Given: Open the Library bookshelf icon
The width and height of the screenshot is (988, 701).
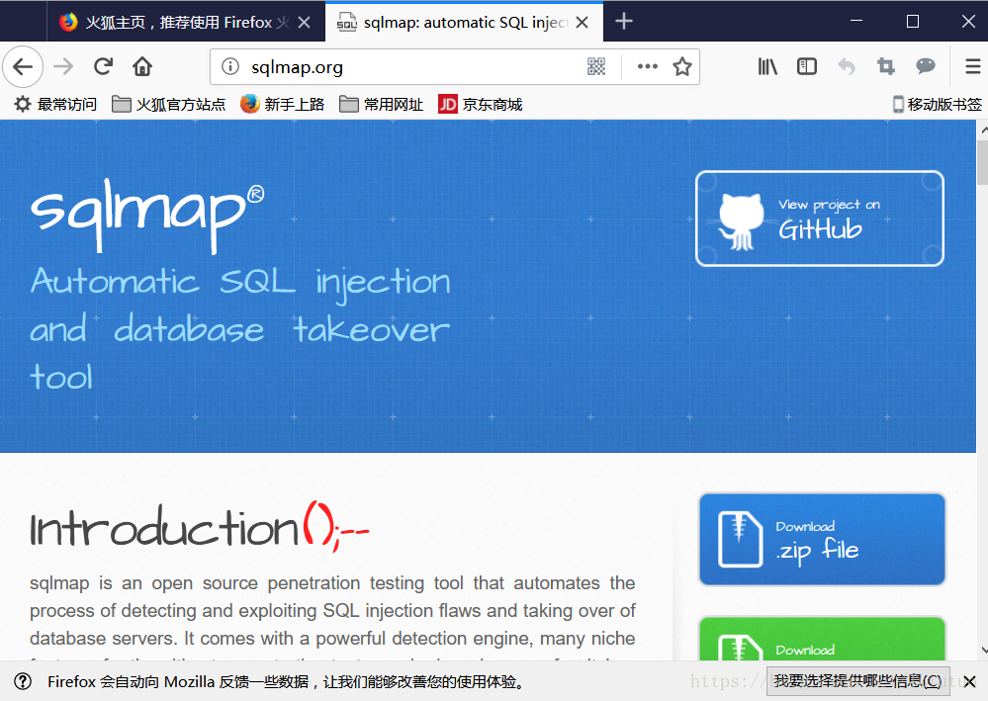Looking at the screenshot, I should 767,66.
